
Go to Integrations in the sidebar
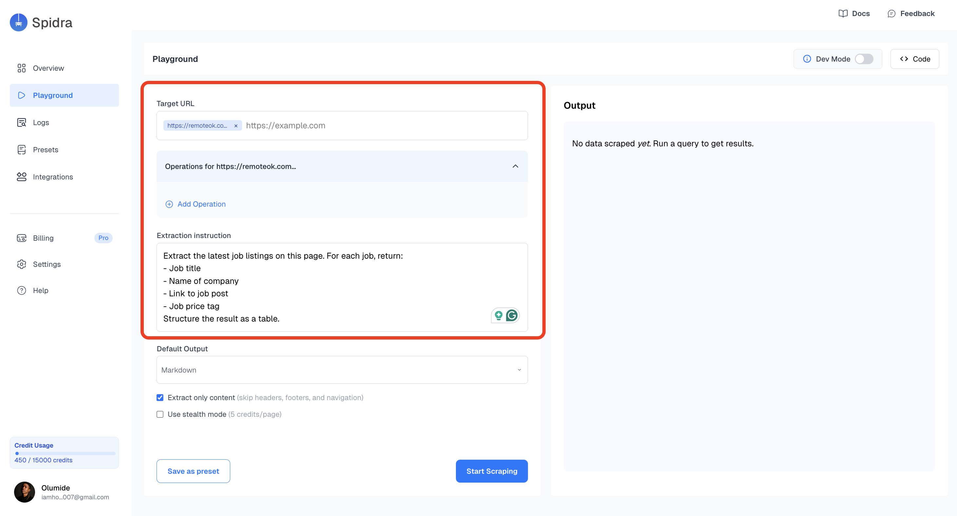[x=53, y=177]
